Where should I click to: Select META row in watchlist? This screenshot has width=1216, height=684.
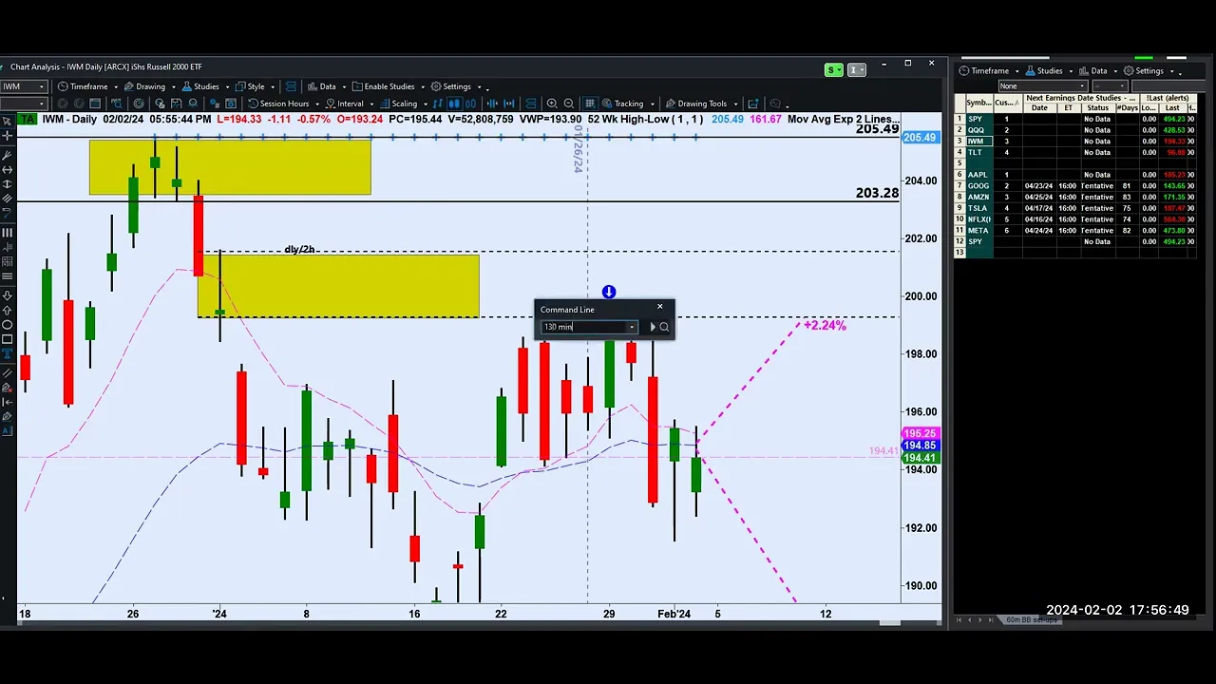click(1074, 231)
